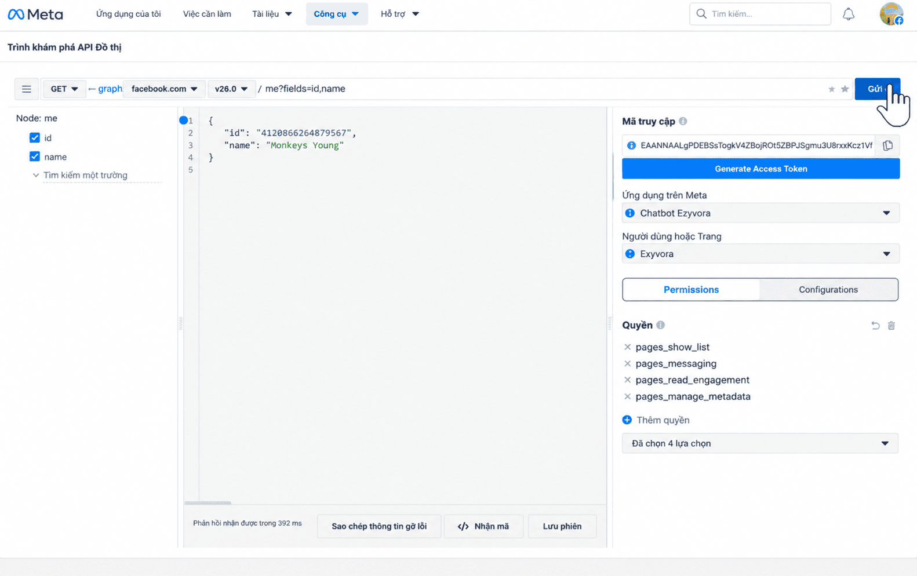Click the Nhận mã button

[x=483, y=526]
